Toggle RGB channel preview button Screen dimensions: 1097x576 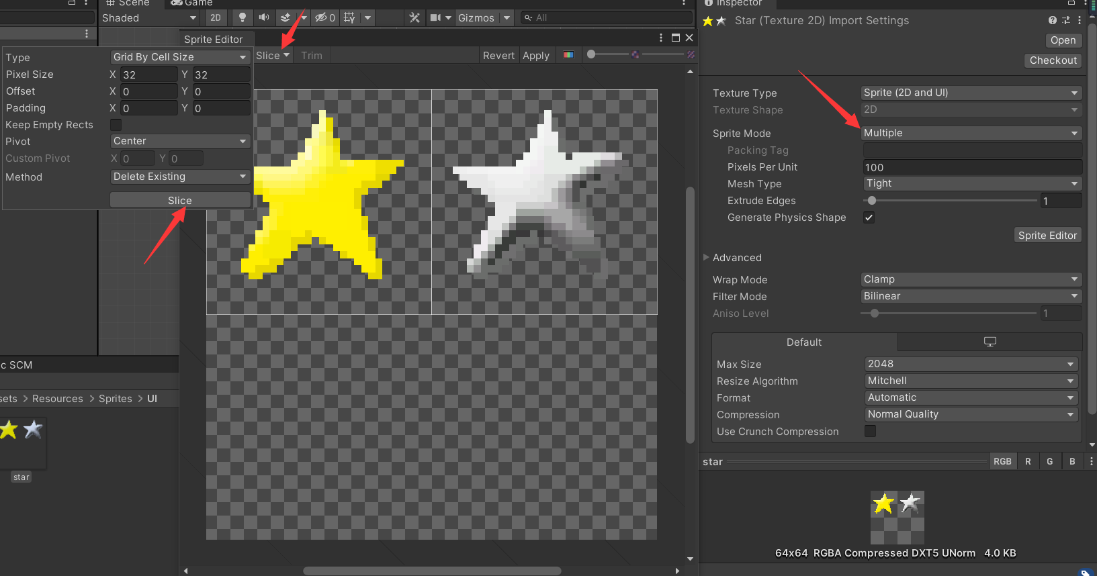[1002, 461]
